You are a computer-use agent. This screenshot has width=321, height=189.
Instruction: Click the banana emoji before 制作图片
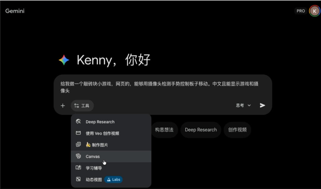88,145
